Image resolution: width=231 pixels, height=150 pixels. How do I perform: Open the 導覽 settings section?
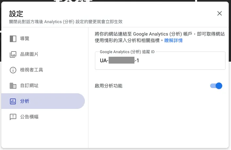tap(25, 38)
